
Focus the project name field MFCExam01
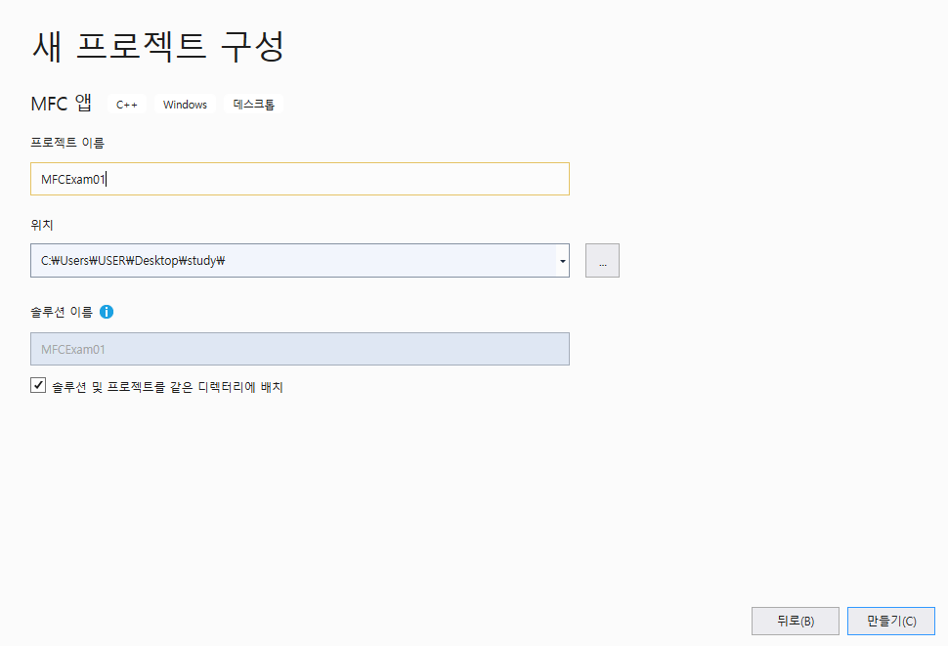tap(300, 179)
